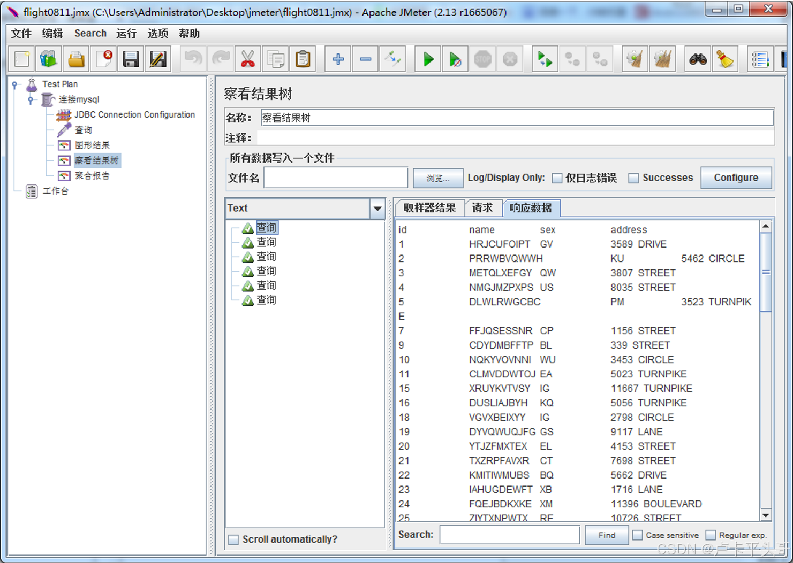
Task: Enable the 仅日志错误 checkbox
Action: (x=557, y=178)
